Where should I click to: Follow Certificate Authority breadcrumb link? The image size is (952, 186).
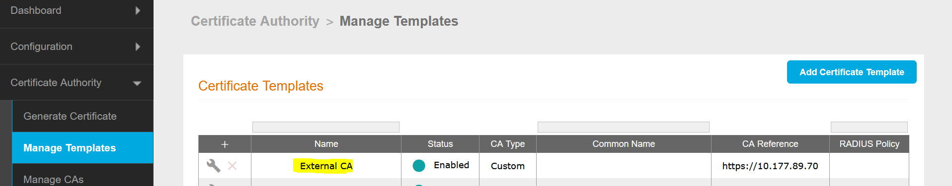(255, 21)
